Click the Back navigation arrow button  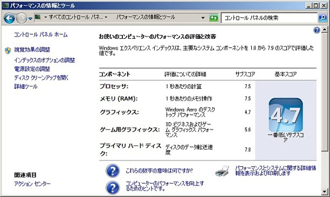pos(9,18)
